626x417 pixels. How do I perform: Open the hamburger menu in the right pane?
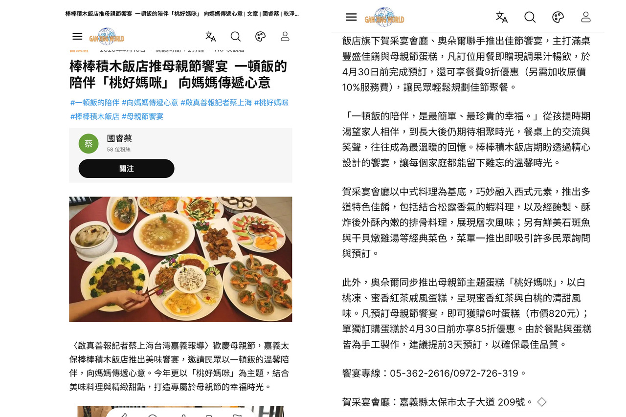tap(351, 17)
